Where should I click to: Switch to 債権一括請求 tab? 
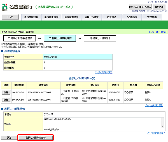point(92,17)
